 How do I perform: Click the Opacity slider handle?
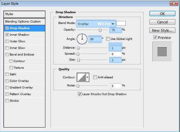point(100,30)
